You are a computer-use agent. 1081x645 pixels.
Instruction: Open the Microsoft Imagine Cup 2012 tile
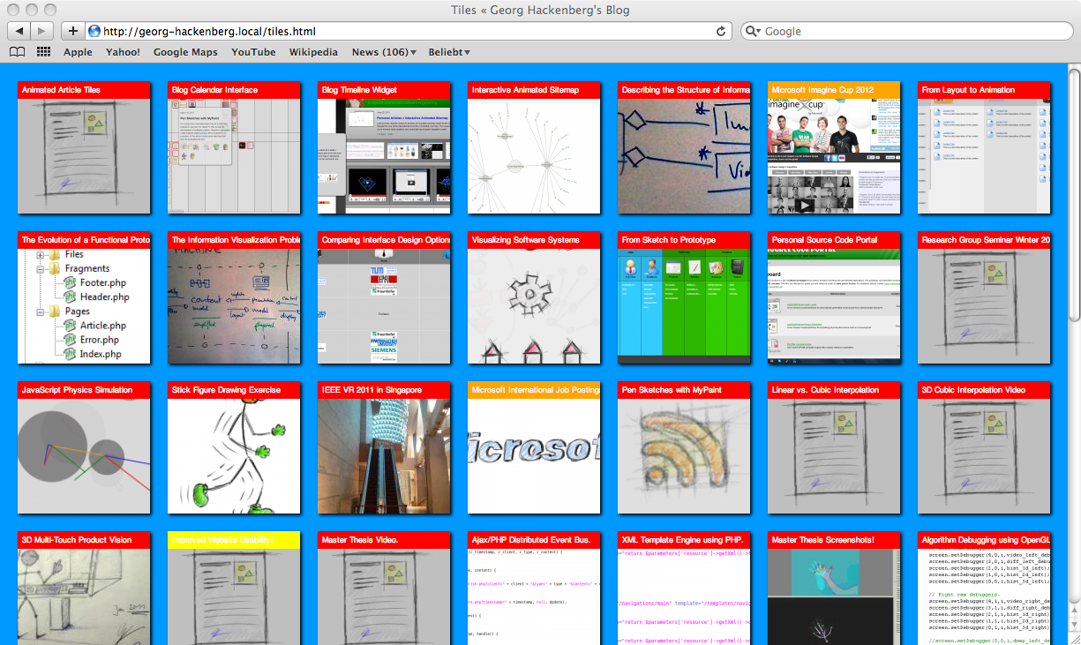834,147
